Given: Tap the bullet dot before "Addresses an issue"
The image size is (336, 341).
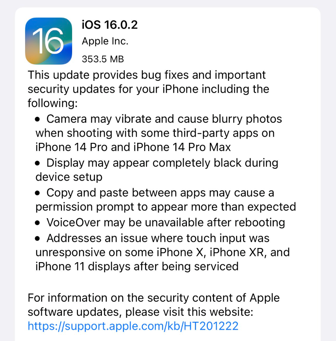Looking at the screenshot, I should 37,238.
